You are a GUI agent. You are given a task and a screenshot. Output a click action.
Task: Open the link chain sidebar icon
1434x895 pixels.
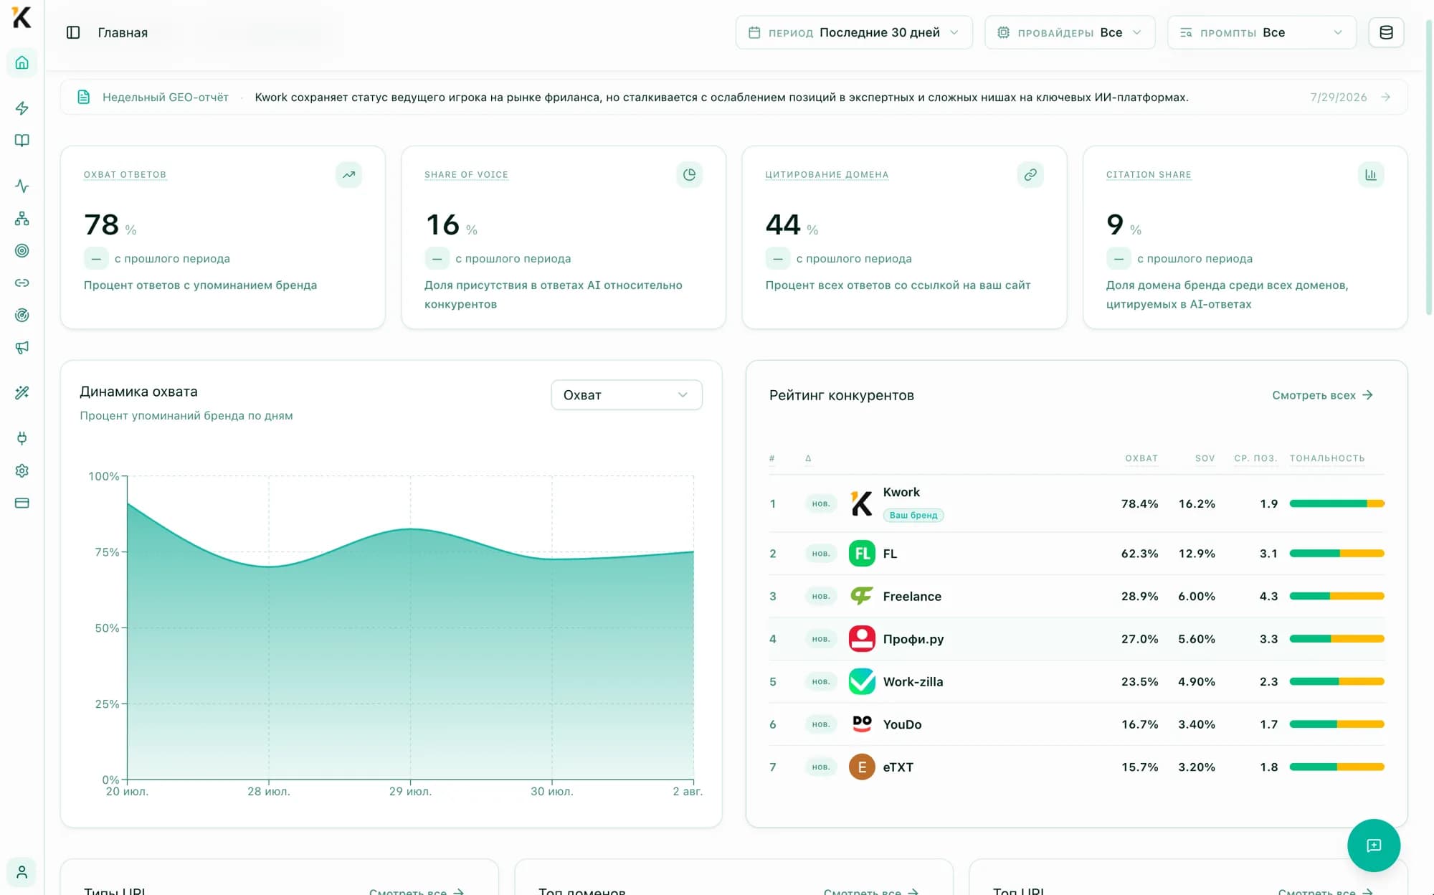(22, 283)
